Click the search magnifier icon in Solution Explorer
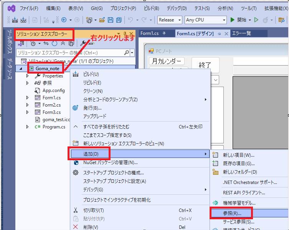 [x=127, y=53]
